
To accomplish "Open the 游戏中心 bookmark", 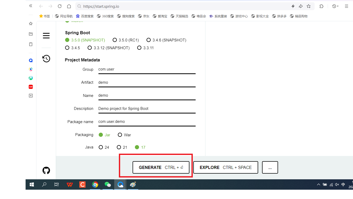I will tap(239, 16).
